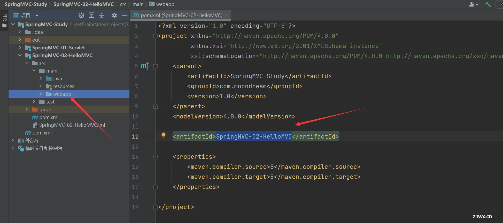The width and height of the screenshot is (503, 223).
Task: Click SpringMVC-Study in the breadcrumb
Action: point(26,4)
